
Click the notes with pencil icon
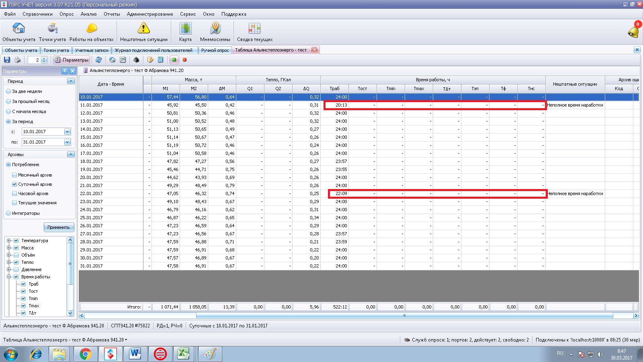(150, 60)
